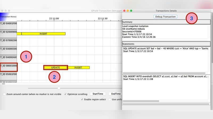Click the Statements section header
This screenshot has height=119, width=213.
click(166, 44)
